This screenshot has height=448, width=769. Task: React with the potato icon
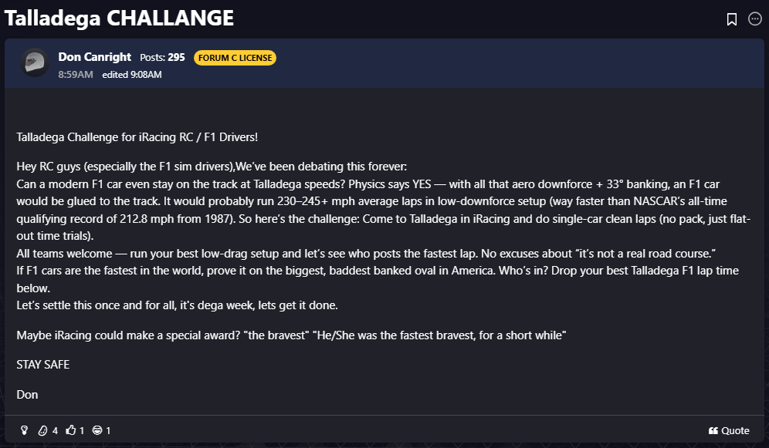(x=43, y=430)
